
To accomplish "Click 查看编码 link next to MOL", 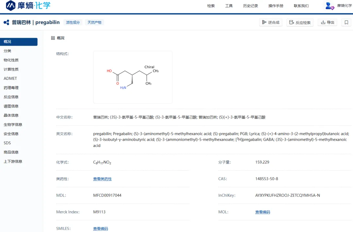I will point(262,212).
